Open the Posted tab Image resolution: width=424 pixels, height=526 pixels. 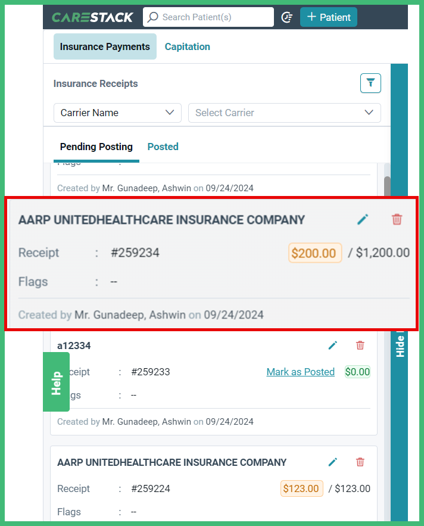(x=163, y=147)
